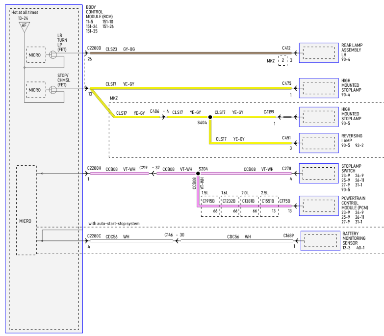Select the STOP/CHMSL FET circle symbol
Image resolution: width=384 pixels, height=336 pixels.
pos(53,90)
